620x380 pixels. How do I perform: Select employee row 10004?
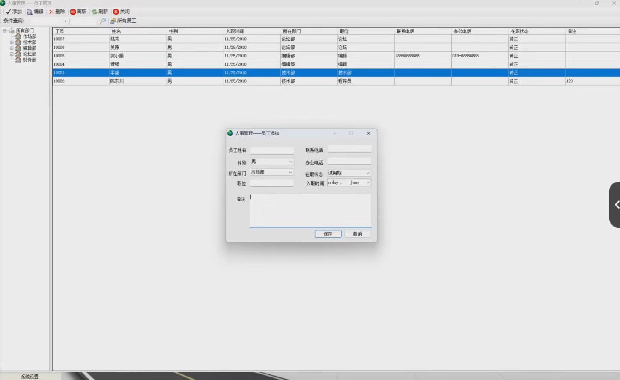pyautogui.click(x=336, y=64)
